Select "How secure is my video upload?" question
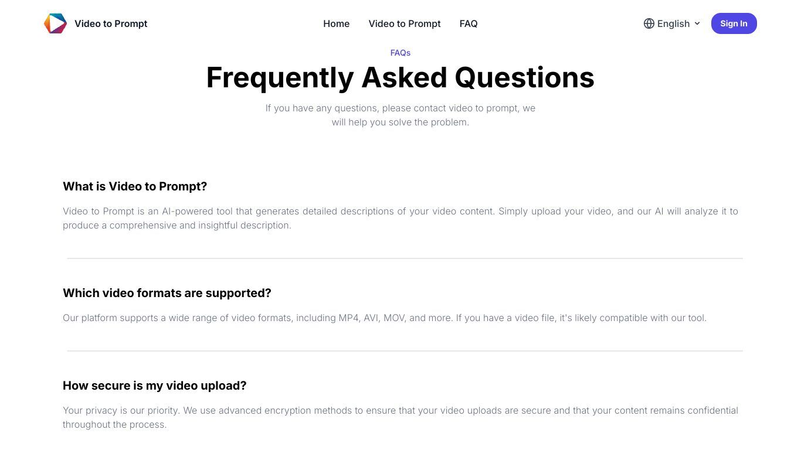Image resolution: width=801 pixels, height=450 pixels. 155,386
